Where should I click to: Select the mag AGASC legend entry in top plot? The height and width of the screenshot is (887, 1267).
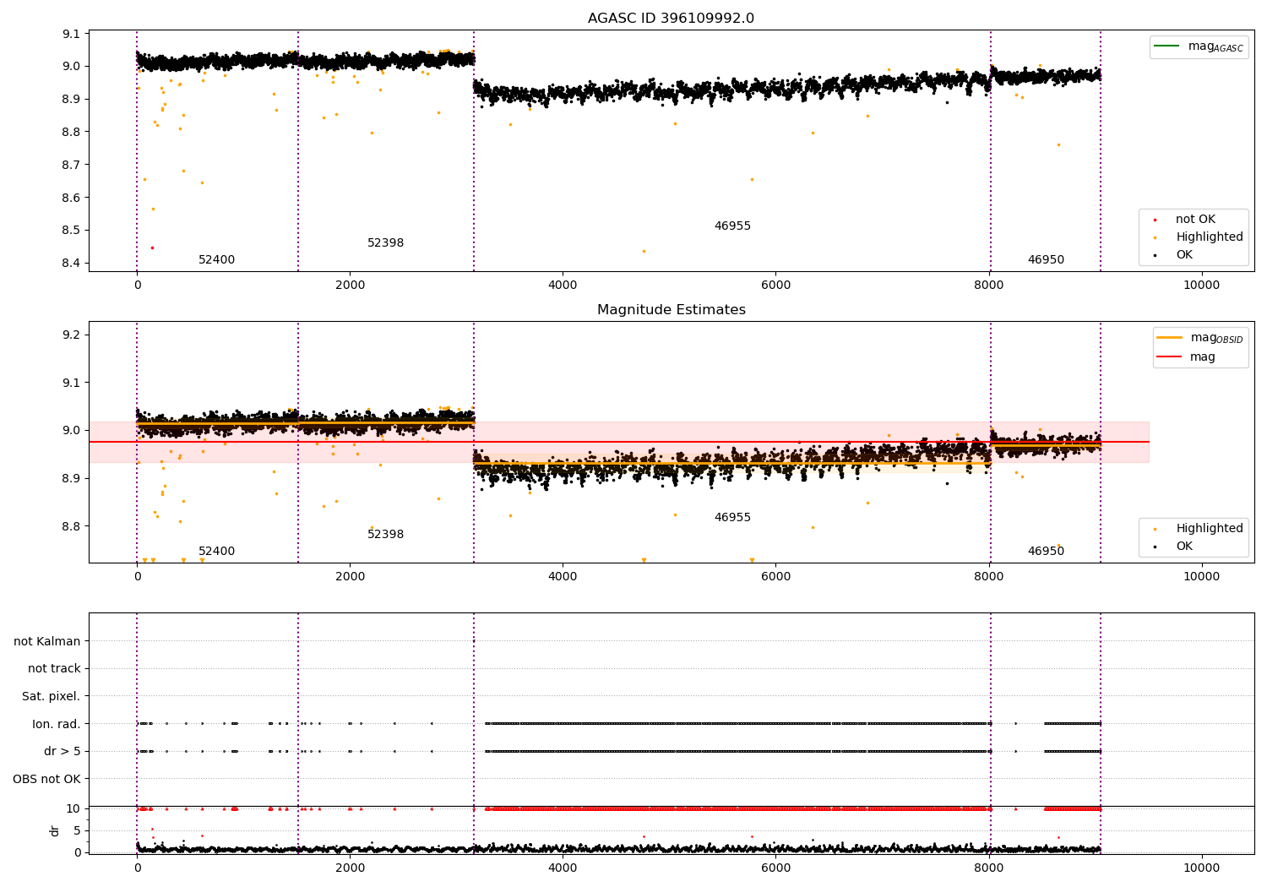pyautogui.click(x=1199, y=46)
